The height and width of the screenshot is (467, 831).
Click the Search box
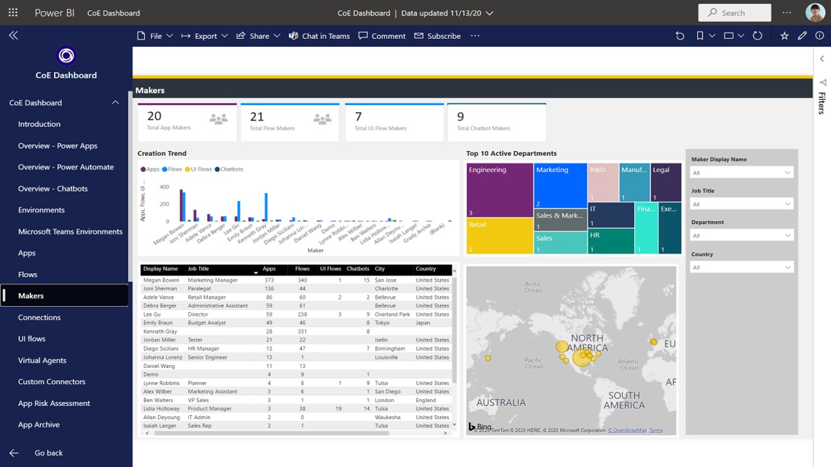click(734, 12)
